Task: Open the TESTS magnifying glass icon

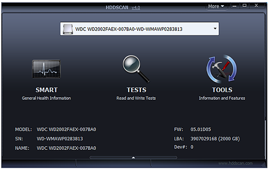Action: pos(136,69)
